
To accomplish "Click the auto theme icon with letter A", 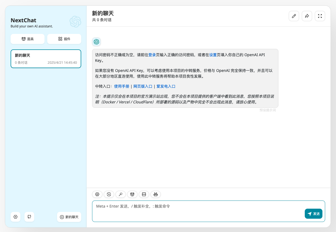I will pos(109,194).
